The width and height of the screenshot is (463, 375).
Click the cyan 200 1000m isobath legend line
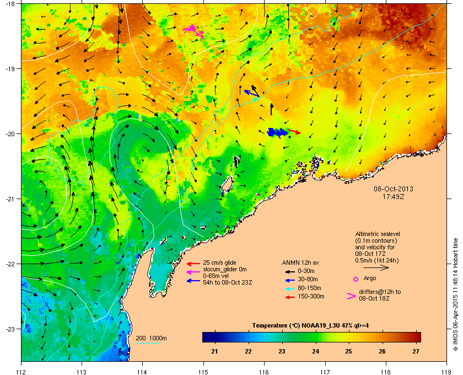click(x=148, y=344)
